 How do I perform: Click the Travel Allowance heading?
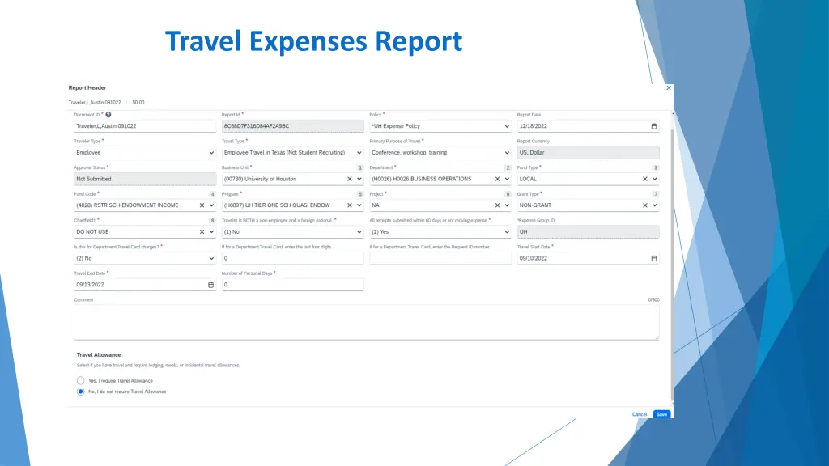click(x=98, y=355)
